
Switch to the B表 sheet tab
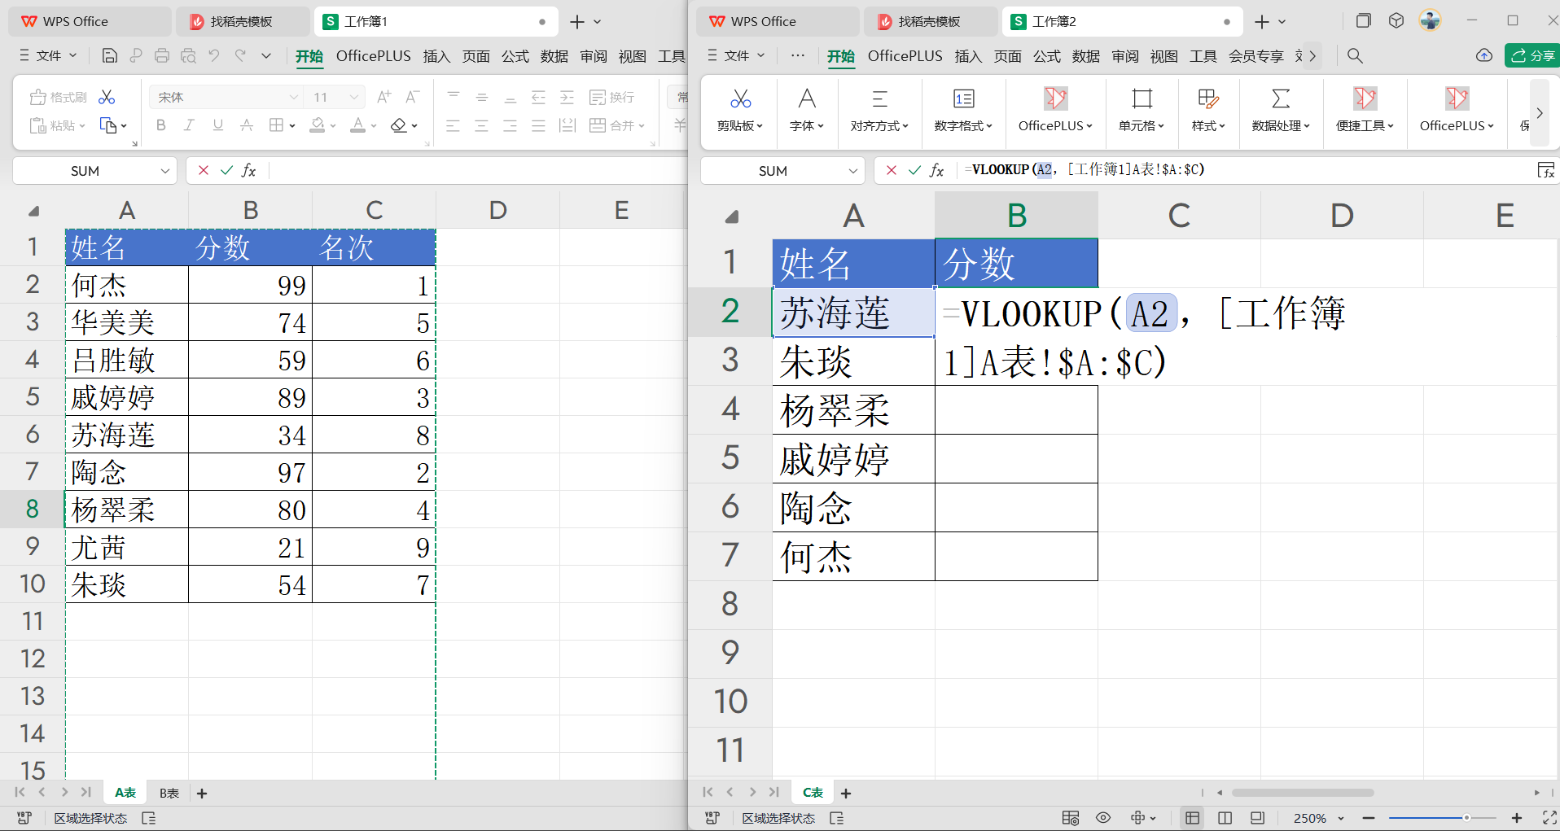click(168, 792)
